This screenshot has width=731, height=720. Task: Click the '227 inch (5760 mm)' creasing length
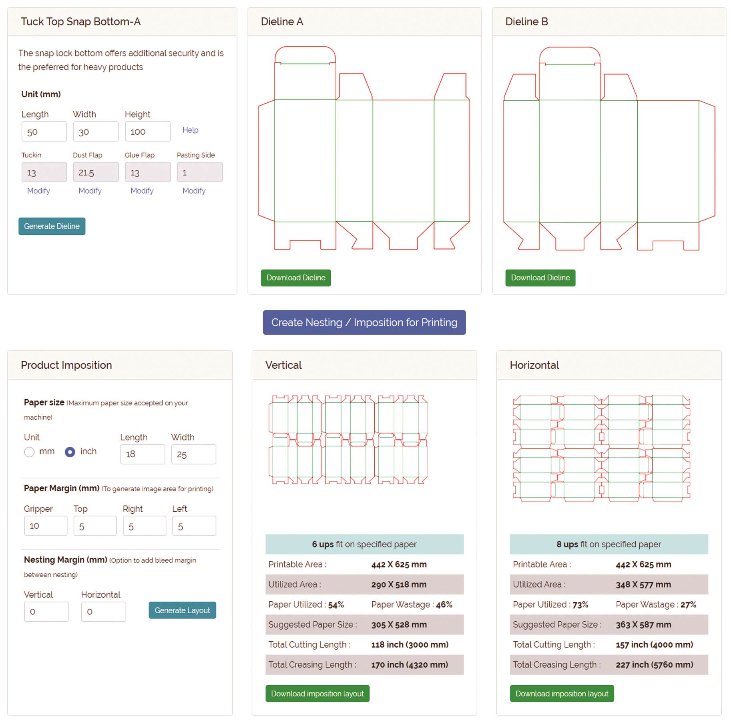tap(655, 664)
